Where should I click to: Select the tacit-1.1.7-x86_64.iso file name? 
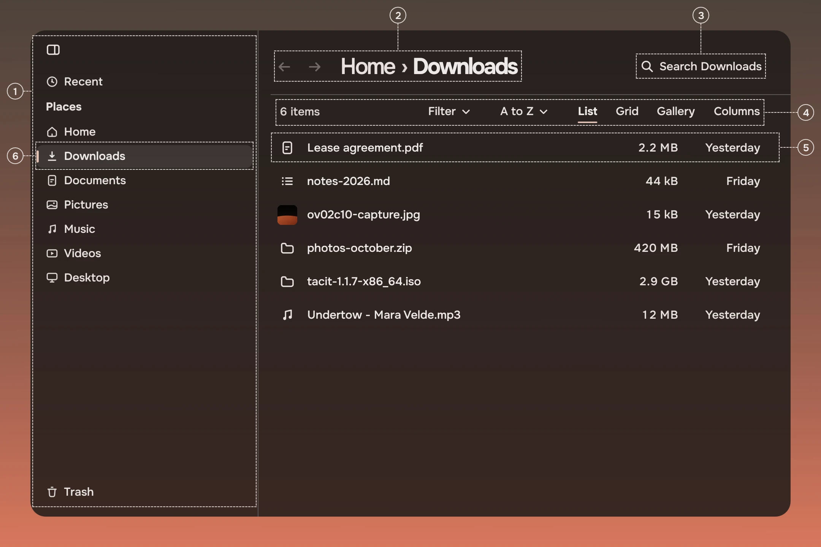pos(364,281)
